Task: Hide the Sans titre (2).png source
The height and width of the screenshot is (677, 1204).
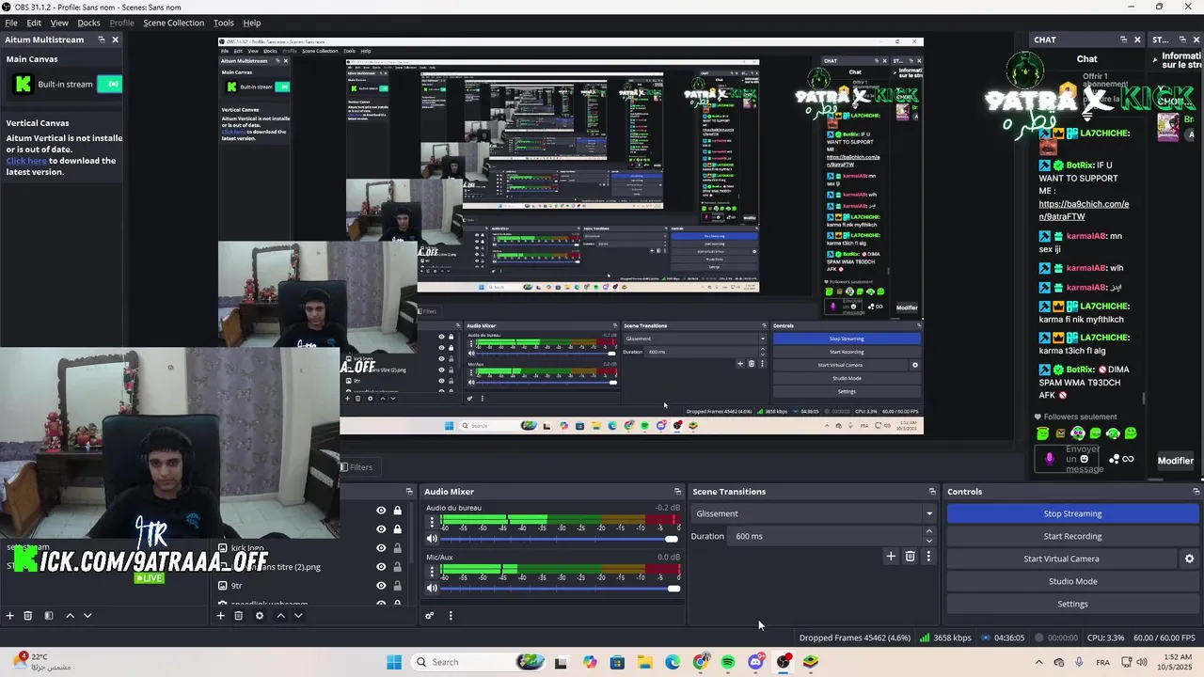Action: pyautogui.click(x=381, y=567)
